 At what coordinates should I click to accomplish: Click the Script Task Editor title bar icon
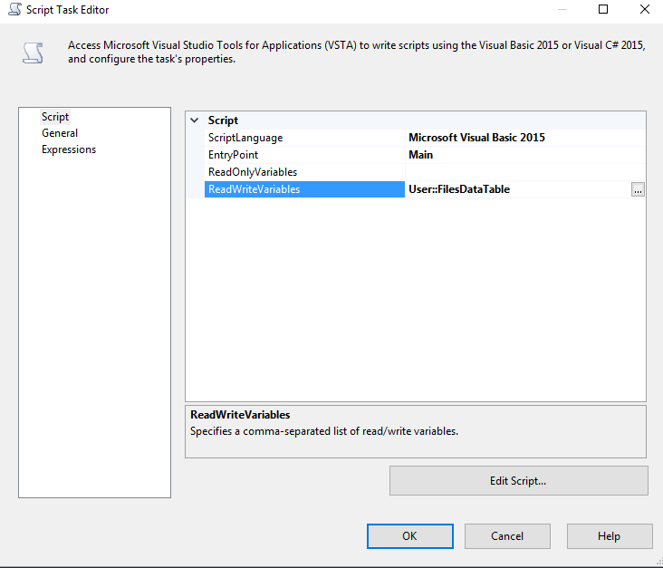tap(14, 9)
